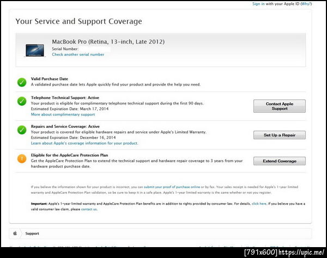Open the 'contact us' link
Viewport: 327px width, 258px height.
89,209
